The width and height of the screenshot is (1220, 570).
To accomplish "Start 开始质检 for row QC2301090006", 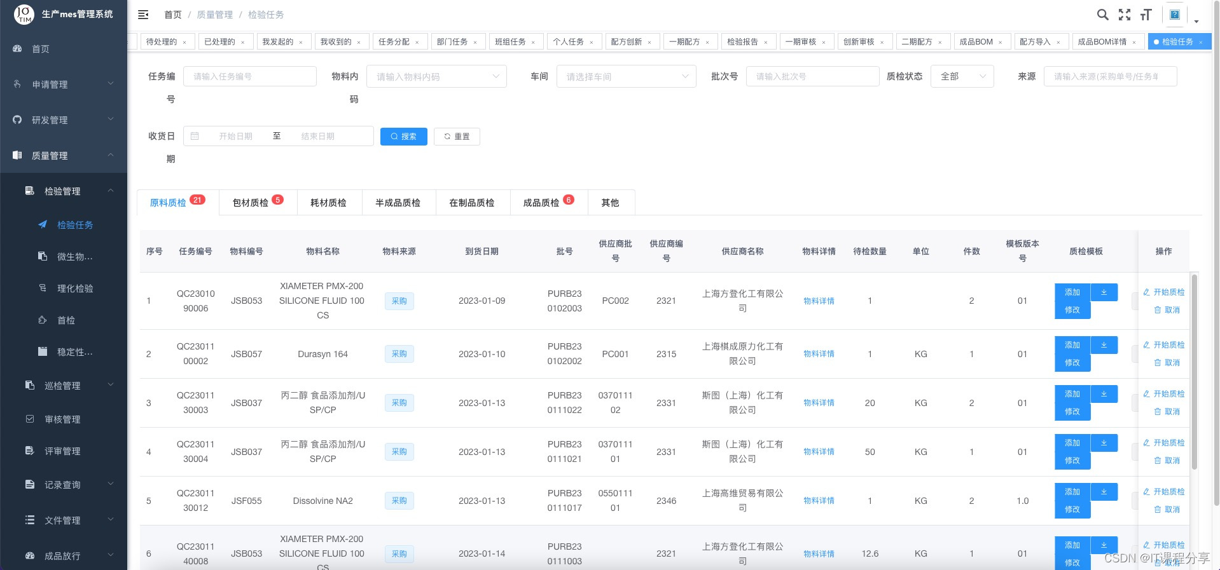I will pyautogui.click(x=1164, y=292).
